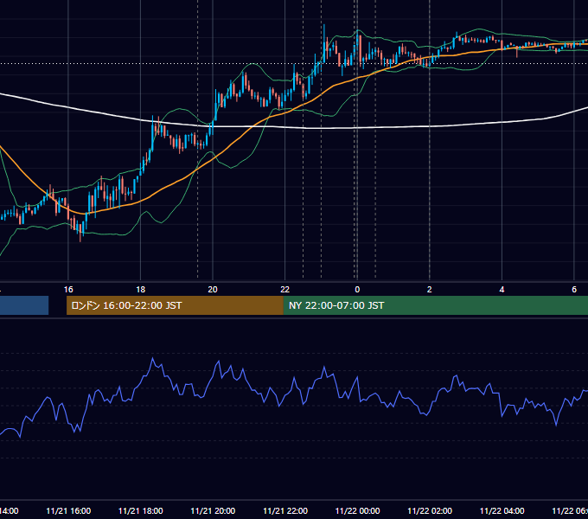The image size is (588, 519).
Task: Click the tallest candlestick wick just after 23:00
Action: pyautogui.click(x=324, y=37)
